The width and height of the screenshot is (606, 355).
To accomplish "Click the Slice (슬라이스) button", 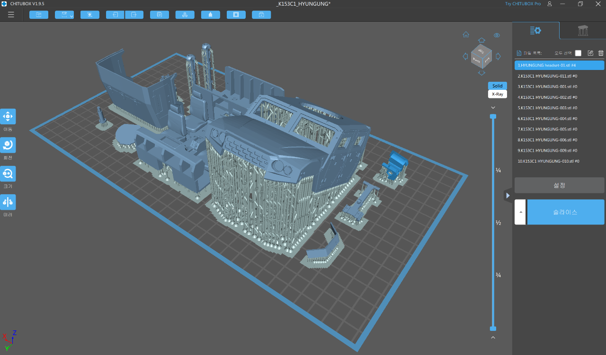I will point(565,212).
